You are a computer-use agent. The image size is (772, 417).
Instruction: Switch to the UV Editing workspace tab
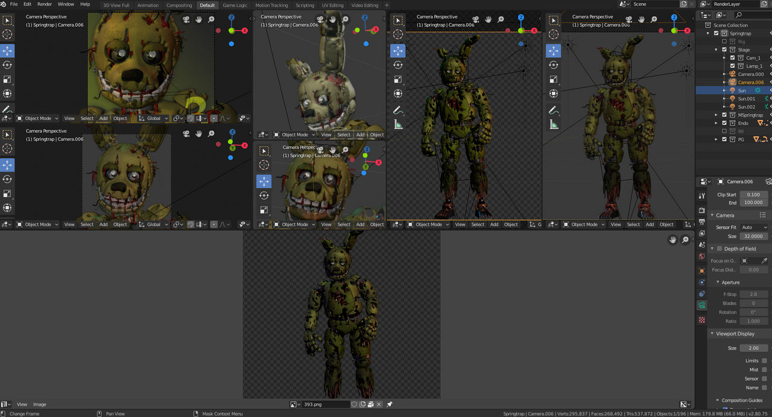click(x=332, y=5)
